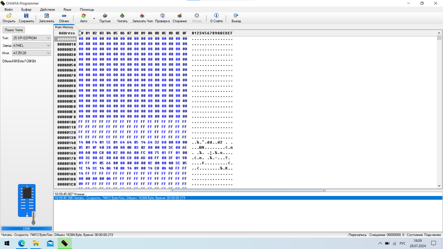Select address row 00000140

click(x=67, y=142)
